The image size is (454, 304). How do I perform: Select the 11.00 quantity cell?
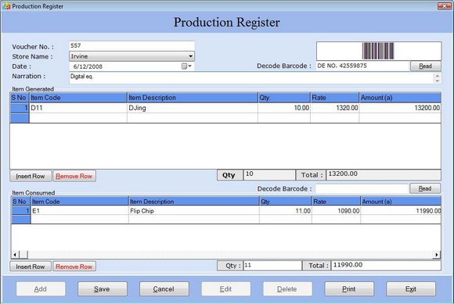pyautogui.click(x=286, y=211)
